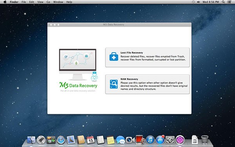Launch Safari compass icon in Dock

tap(61, 140)
